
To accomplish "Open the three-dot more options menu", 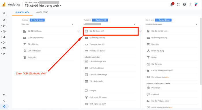I will (x=190, y=5).
